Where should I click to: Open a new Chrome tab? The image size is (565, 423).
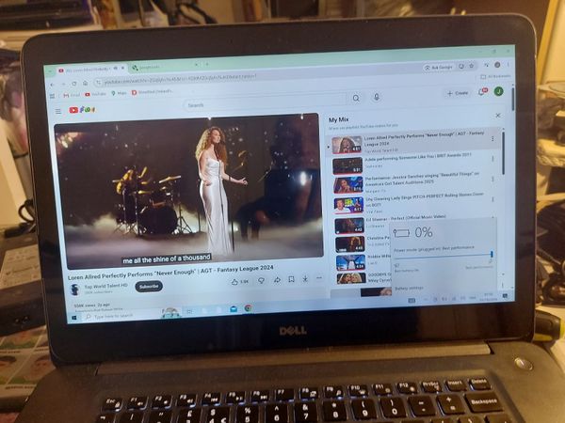[x=207, y=65]
